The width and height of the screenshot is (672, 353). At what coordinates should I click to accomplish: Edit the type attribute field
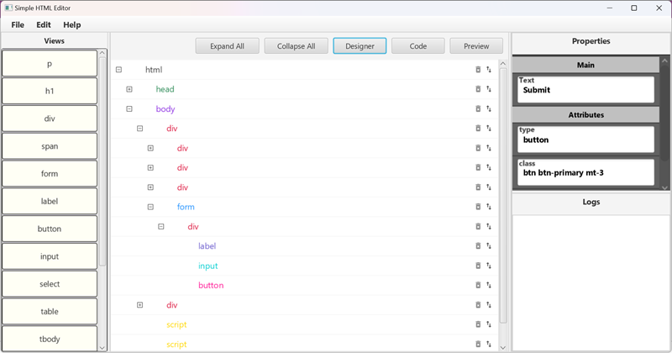(x=585, y=140)
